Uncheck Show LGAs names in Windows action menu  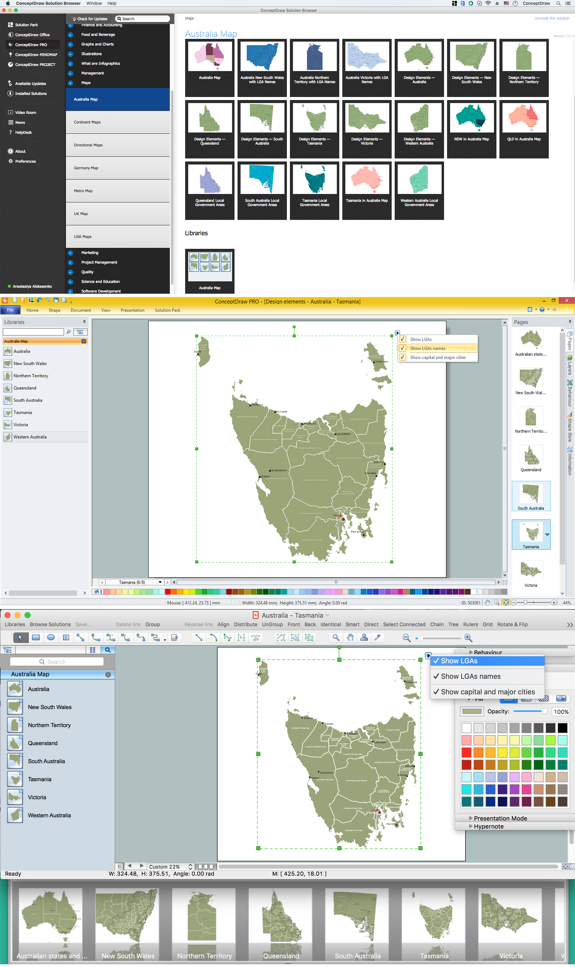tap(438, 348)
